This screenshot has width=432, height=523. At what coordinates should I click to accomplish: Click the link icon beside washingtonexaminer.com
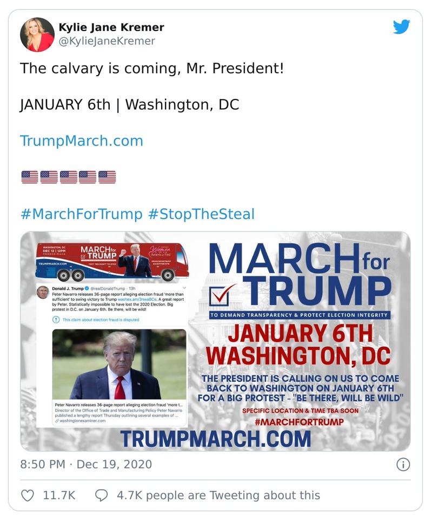pyautogui.click(x=57, y=421)
